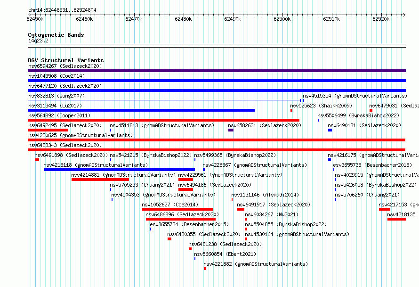Open nsv6486896 (Sedlazeck2020) label
Viewport: 419px width, 287px height.
tap(182, 214)
